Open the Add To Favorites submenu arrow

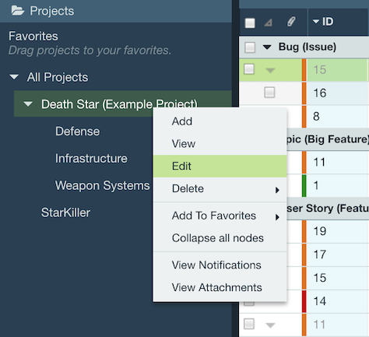click(277, 217)
